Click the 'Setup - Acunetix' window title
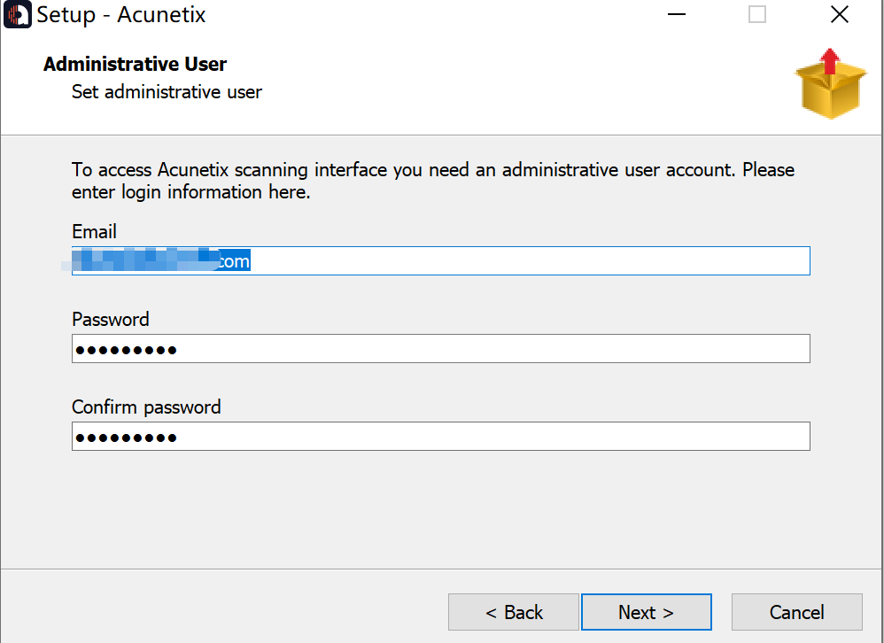The height and width of the screenshot is (643, 884). (121, 15)
